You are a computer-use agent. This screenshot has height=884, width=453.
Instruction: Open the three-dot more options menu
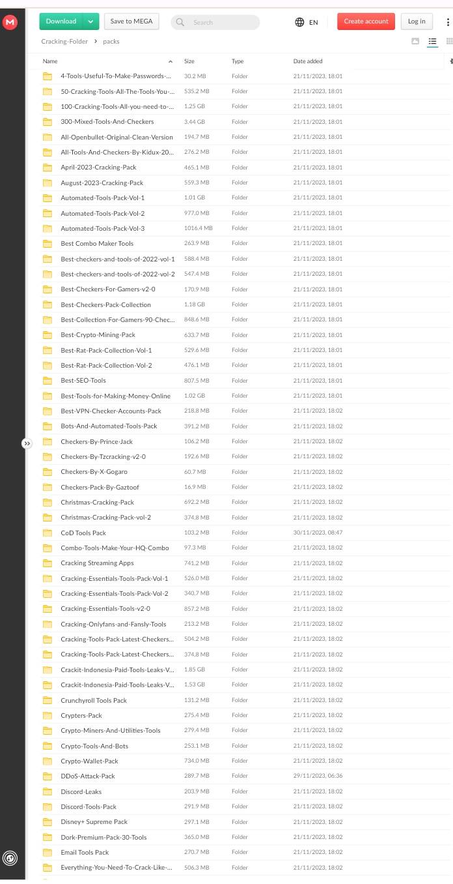tap(448, 22)
